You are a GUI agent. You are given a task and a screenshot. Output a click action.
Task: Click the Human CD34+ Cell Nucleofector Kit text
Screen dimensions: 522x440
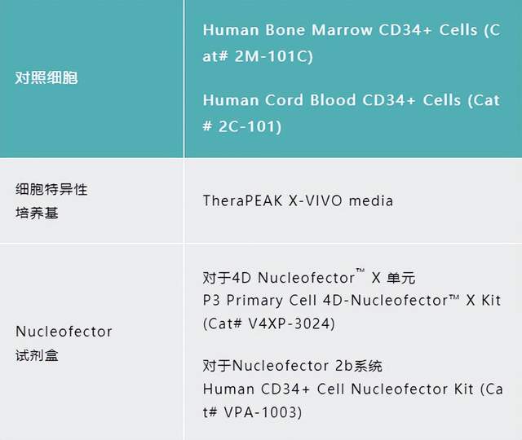tap(341, 389)
